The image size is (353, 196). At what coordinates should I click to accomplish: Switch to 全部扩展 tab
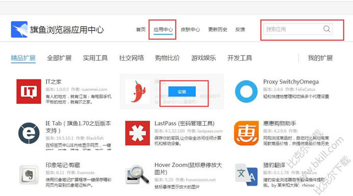pyautogui.click(x=59, y=58)
